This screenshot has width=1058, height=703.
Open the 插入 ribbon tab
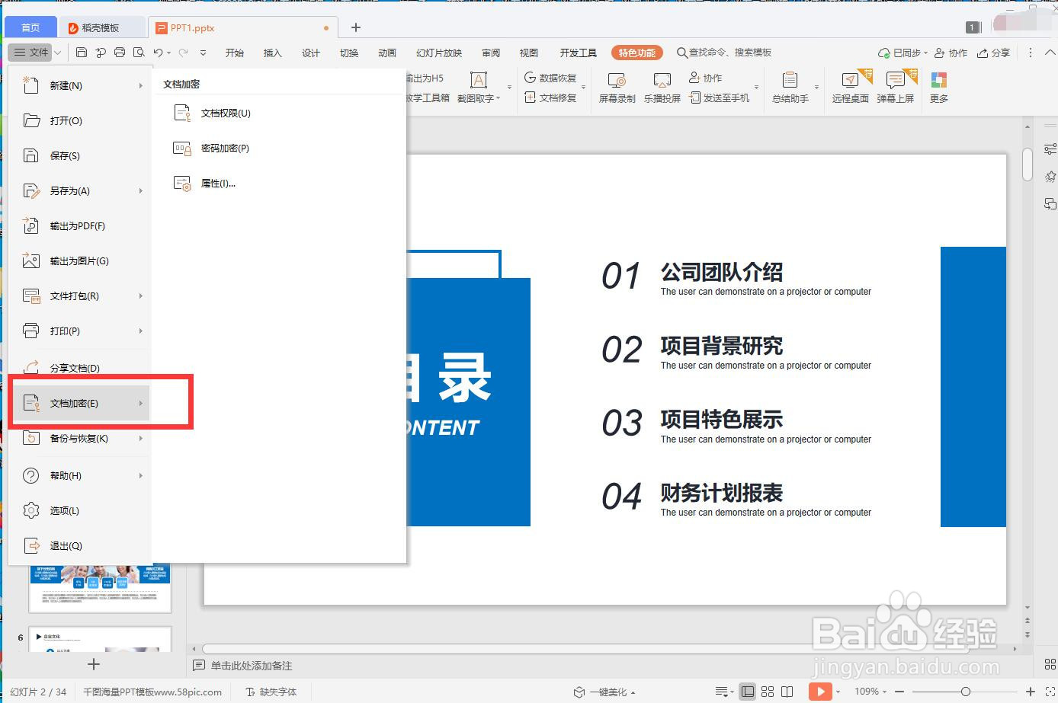tap(272, 53)
